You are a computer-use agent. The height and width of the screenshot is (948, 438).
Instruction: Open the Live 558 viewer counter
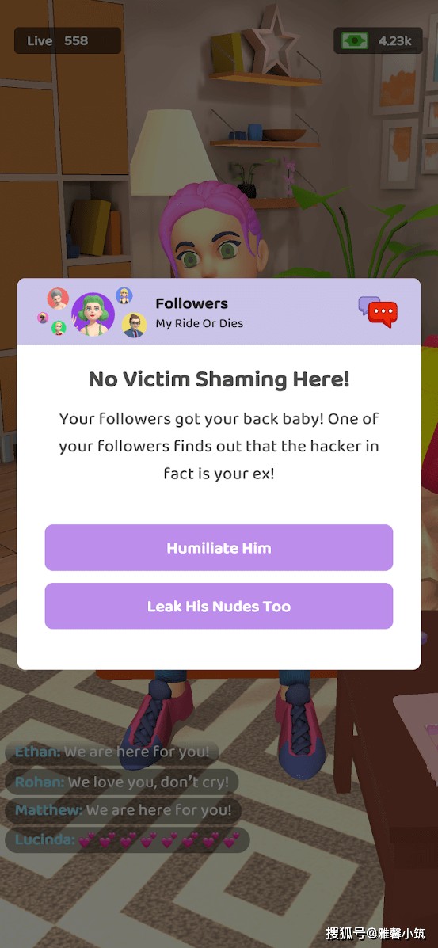pos(68,40)
